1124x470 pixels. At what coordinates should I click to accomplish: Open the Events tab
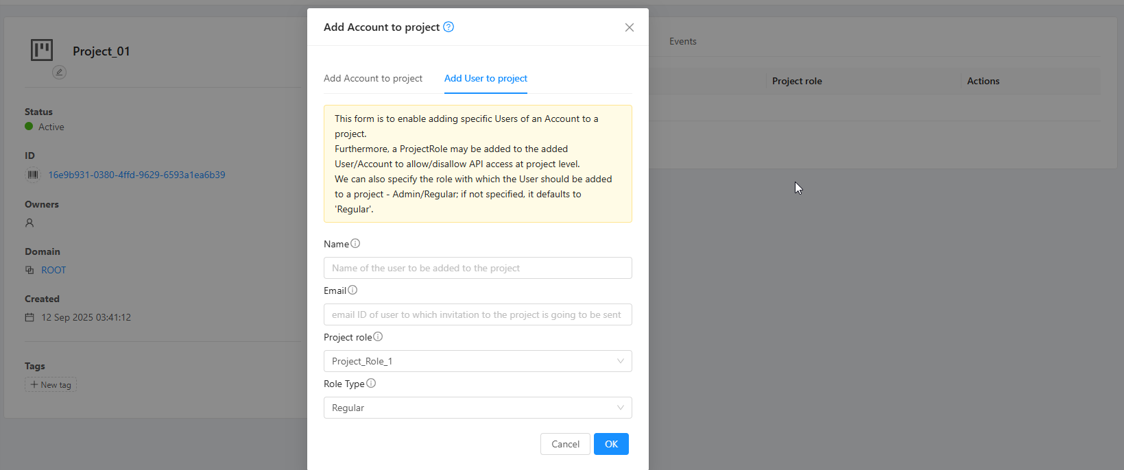(682, 41)
